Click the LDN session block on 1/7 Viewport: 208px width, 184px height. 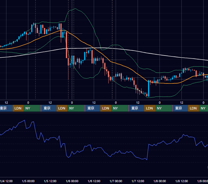pyautogui.click(x=150, y=108)
